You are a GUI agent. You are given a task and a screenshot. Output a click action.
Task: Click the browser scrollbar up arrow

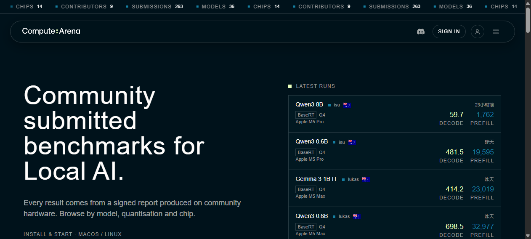click(x=528, y=3)
